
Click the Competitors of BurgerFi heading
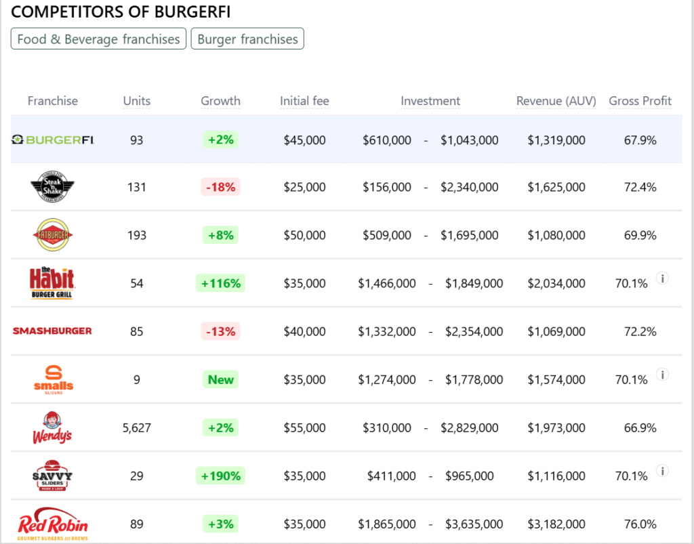point(121,12)
